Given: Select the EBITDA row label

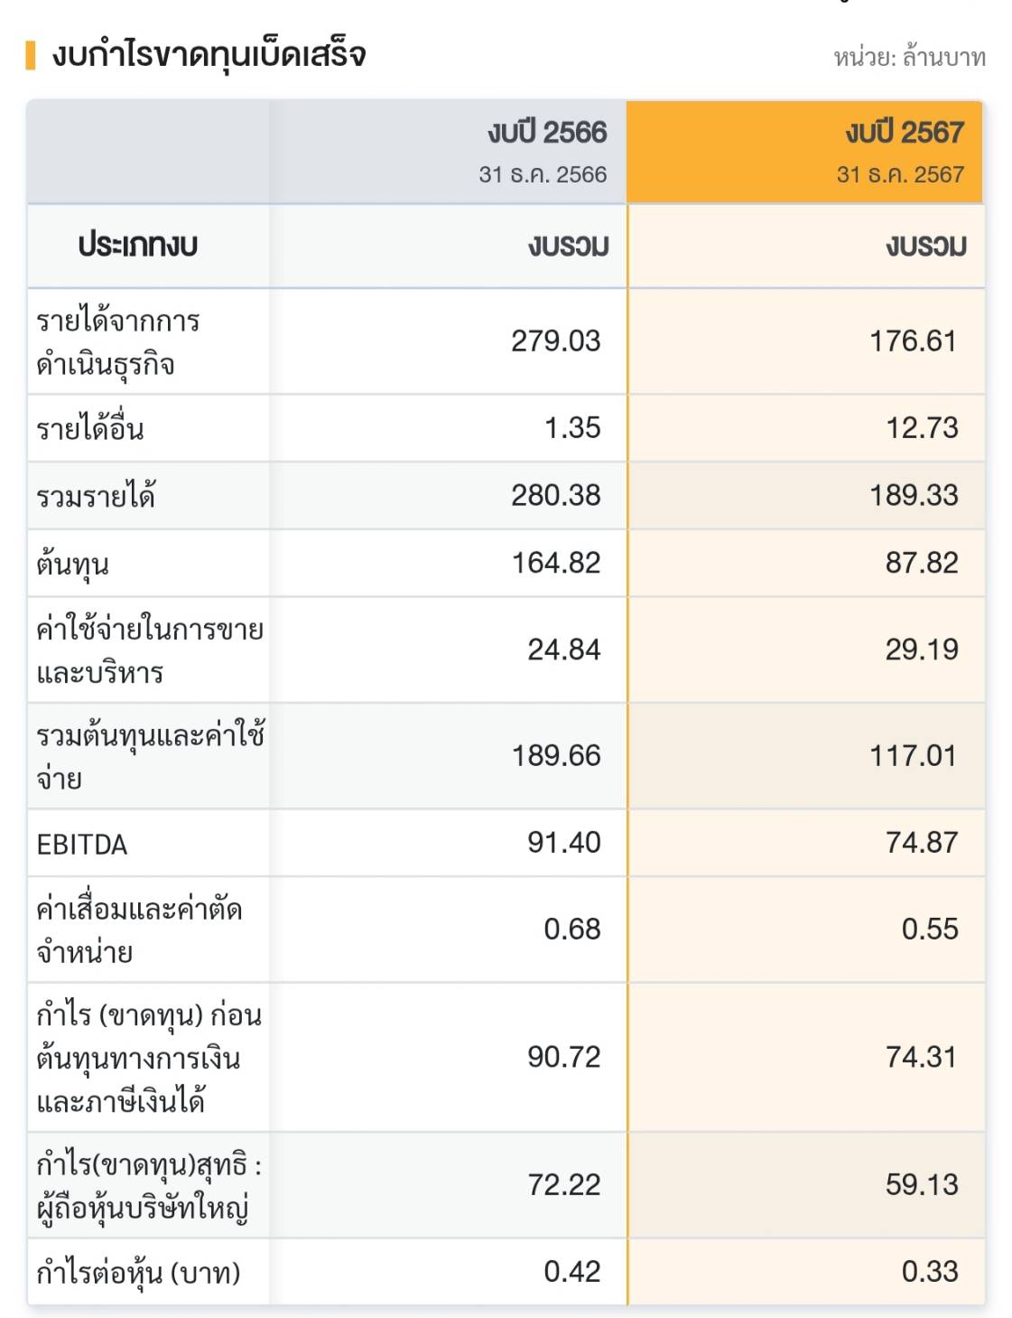Looking at the screenshot, I should point(82,845).
